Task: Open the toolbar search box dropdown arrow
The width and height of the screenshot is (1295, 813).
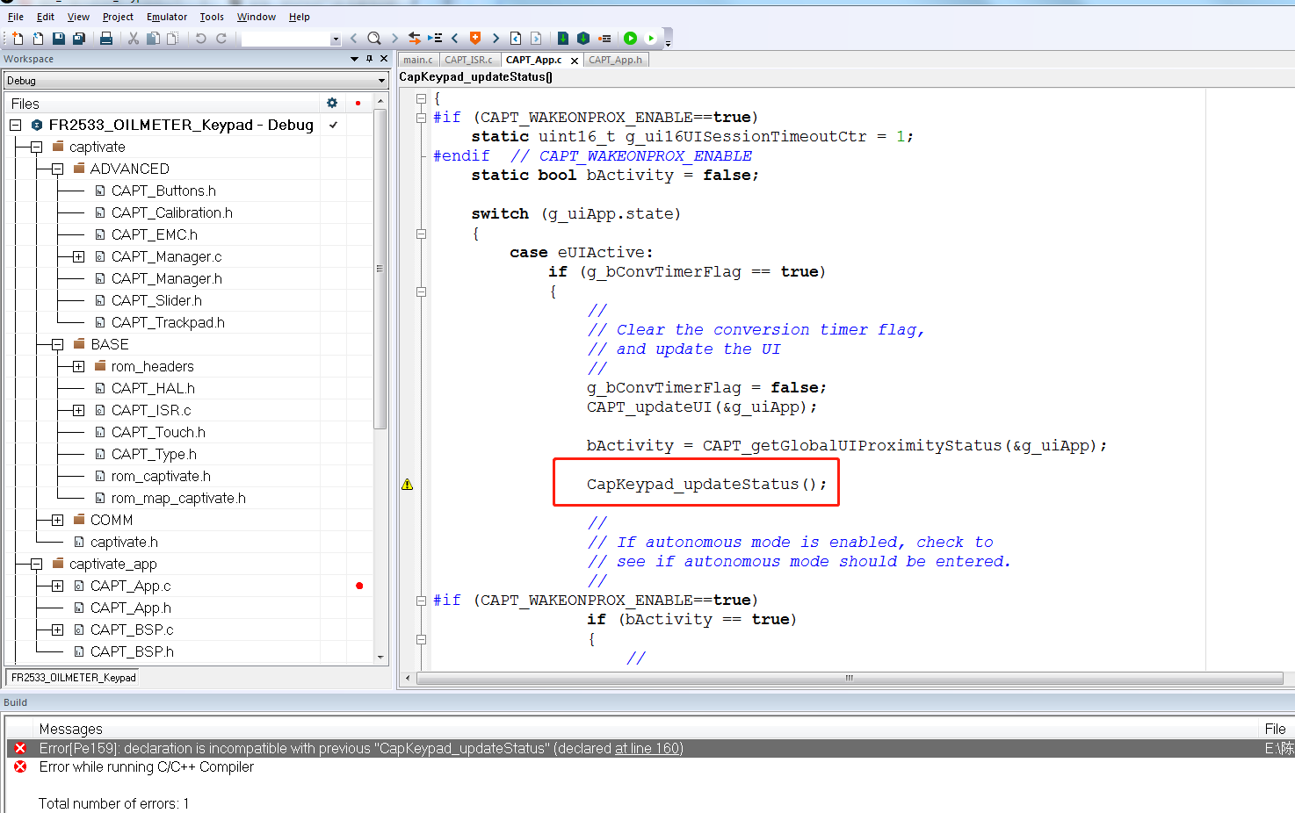Action: pyautogui.click(x=336, y=39)
